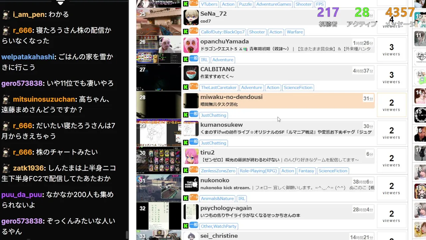This screenshot has height=240, width=426.
Task: Click the nukonoko black cat avatar
Action: click(191, 183)
